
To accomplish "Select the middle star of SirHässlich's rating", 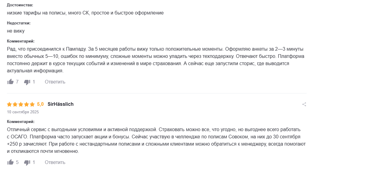I will pos(21,104).
